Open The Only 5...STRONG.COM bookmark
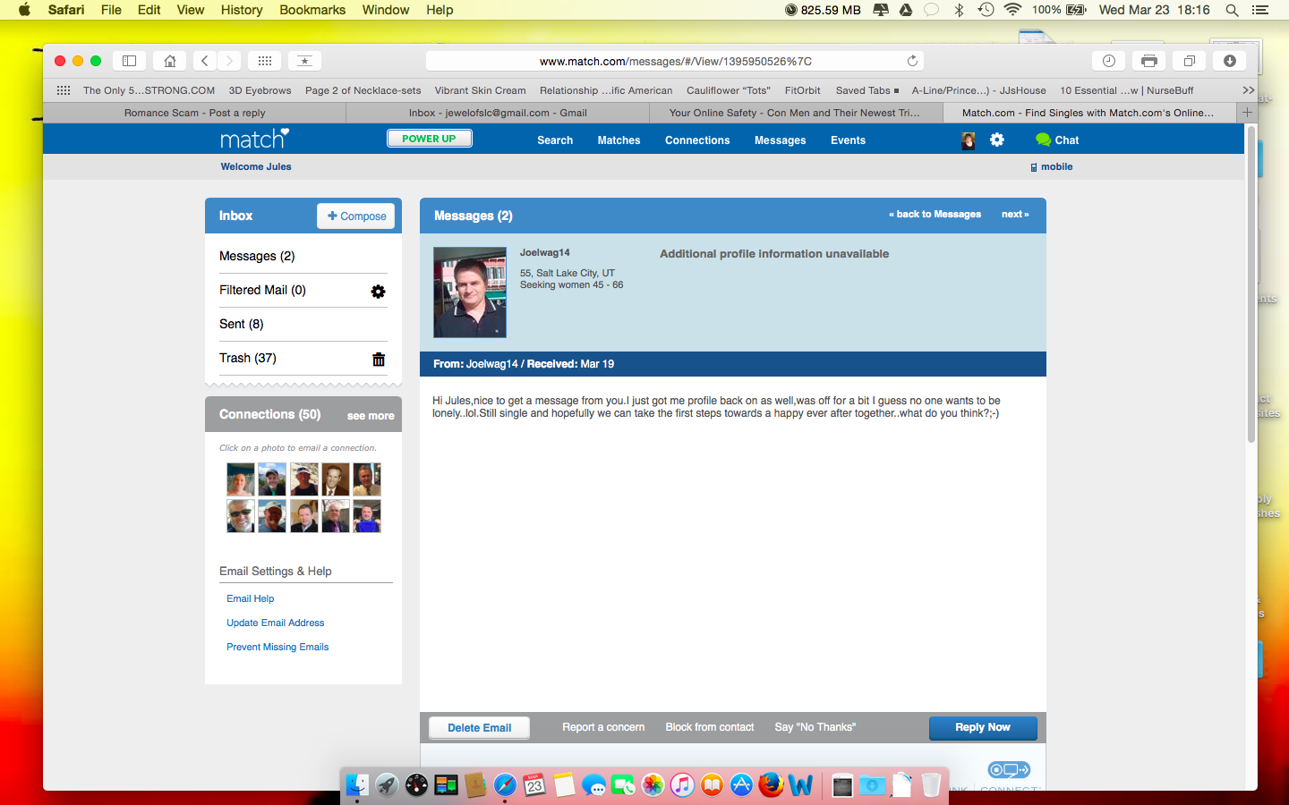The image size is (1289, 805). coord(149,90)
